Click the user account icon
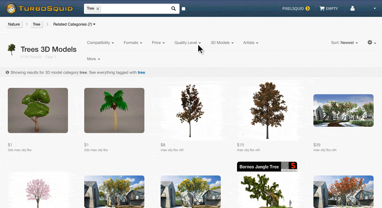 pyautogui.click(x=353, y=9)
